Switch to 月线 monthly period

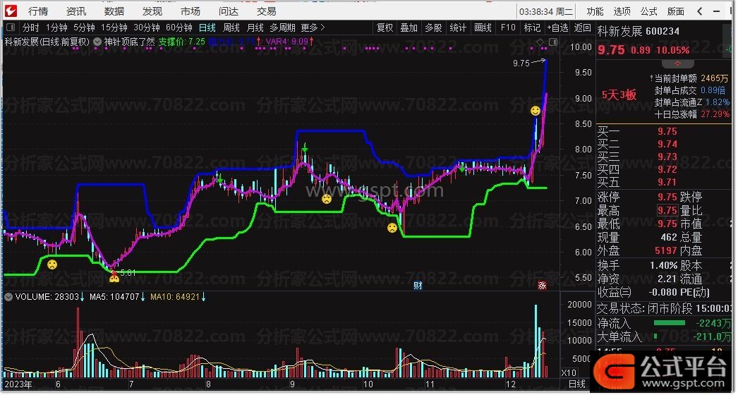255,28
